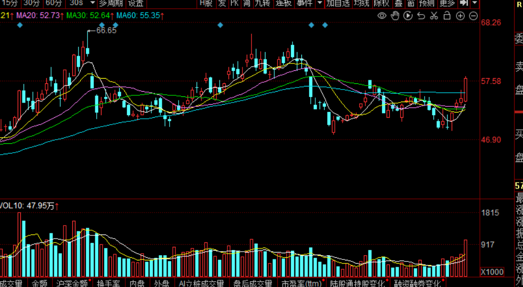The image size is (523, 287).
Task: Zoom out with the circled minus icon
Action: click(x=473, y=16)
